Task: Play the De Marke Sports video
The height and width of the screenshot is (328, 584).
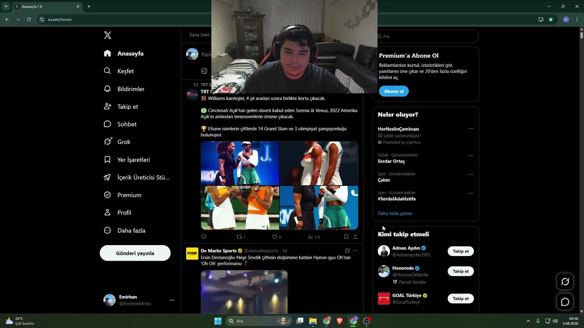Action: tap(244, 292)
